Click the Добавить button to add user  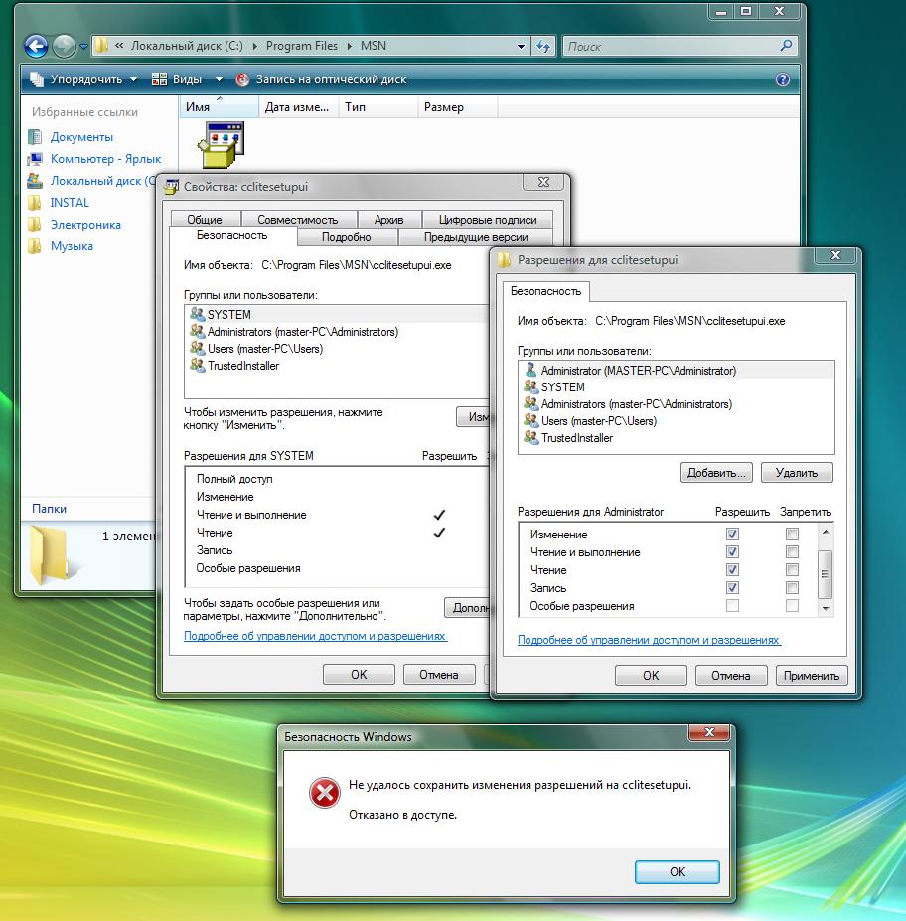[x=716, y=473]
